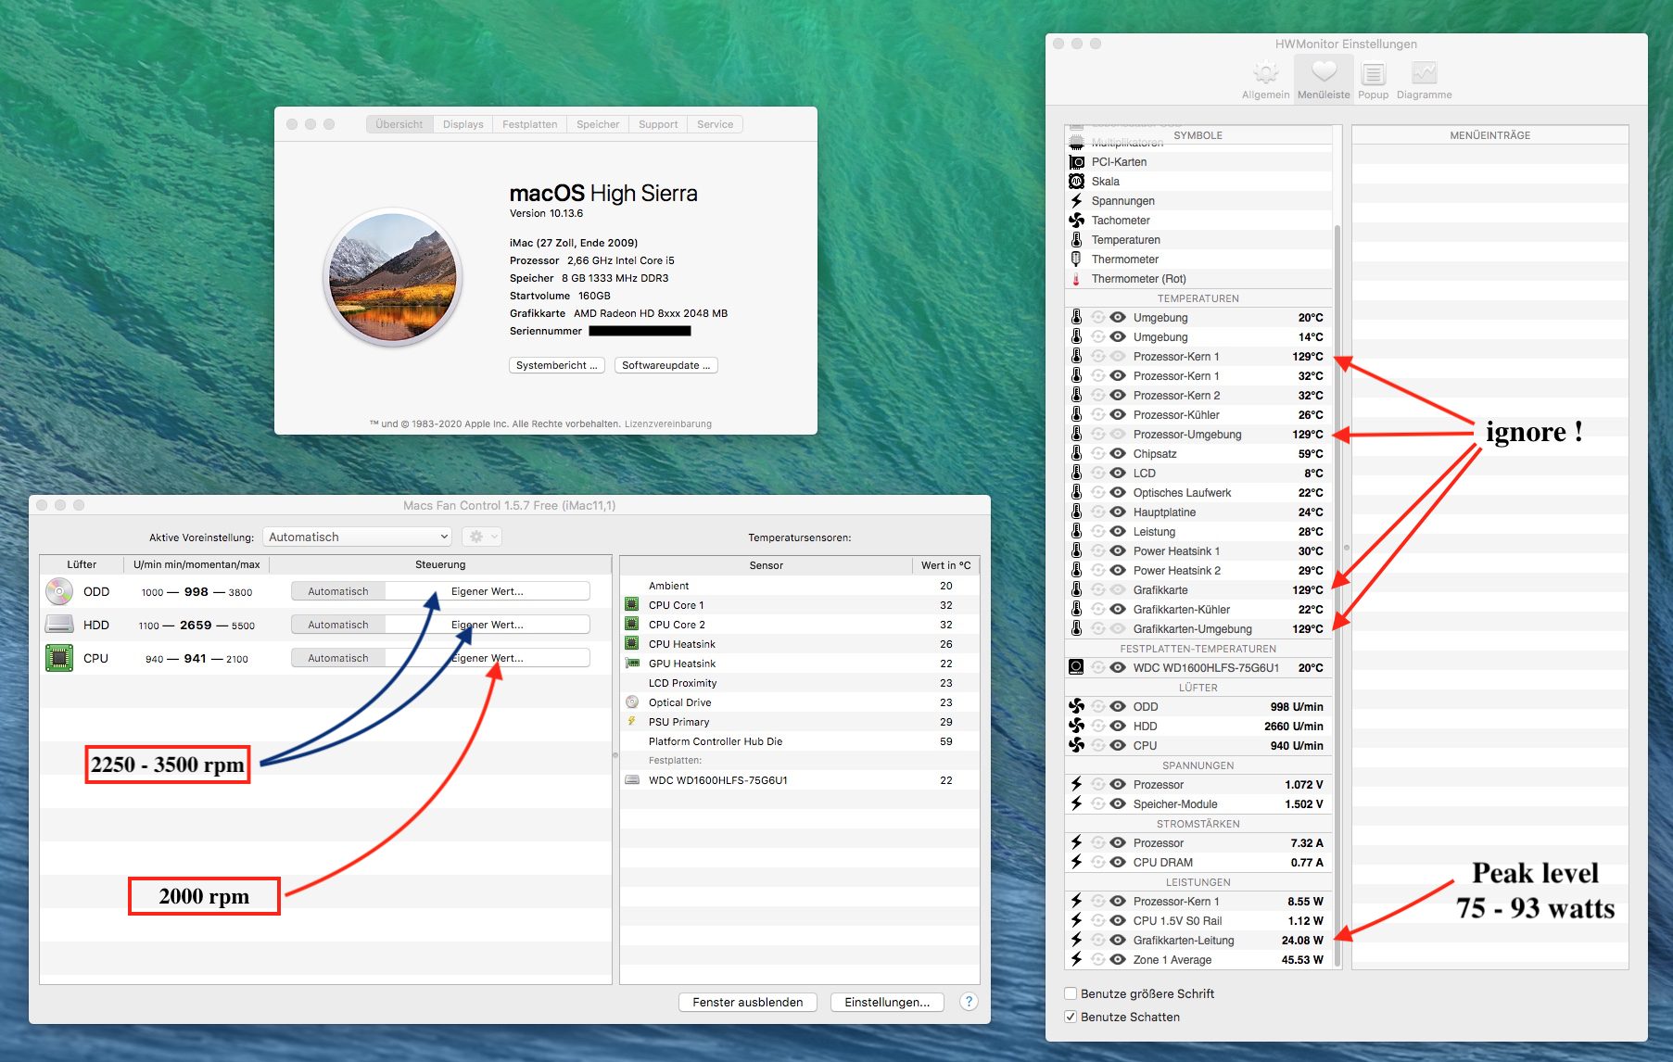Open the Aktive Voreinstellung Automatisch dropdown

click(358, 537)
